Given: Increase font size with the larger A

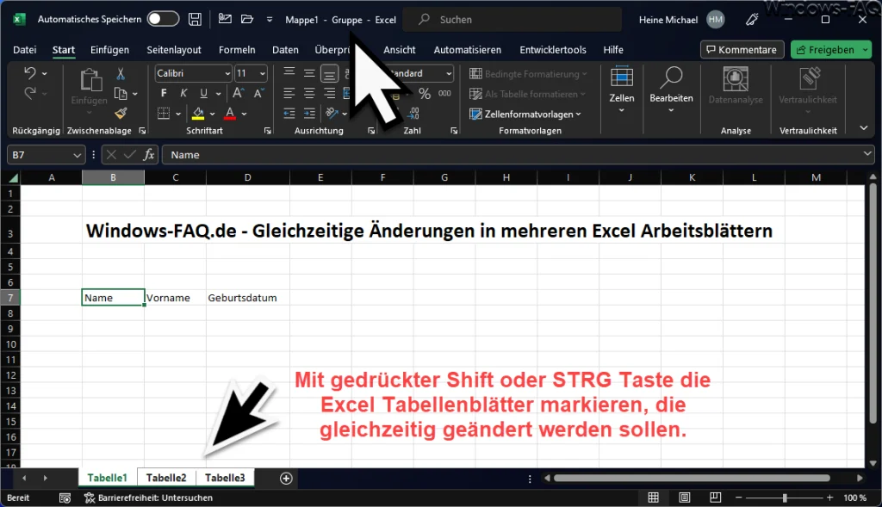Looking at the screenshot, I should [239, 93].
